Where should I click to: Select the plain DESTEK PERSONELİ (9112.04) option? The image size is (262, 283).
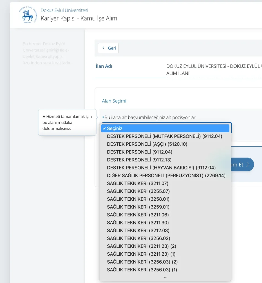(x=165, y=152)
